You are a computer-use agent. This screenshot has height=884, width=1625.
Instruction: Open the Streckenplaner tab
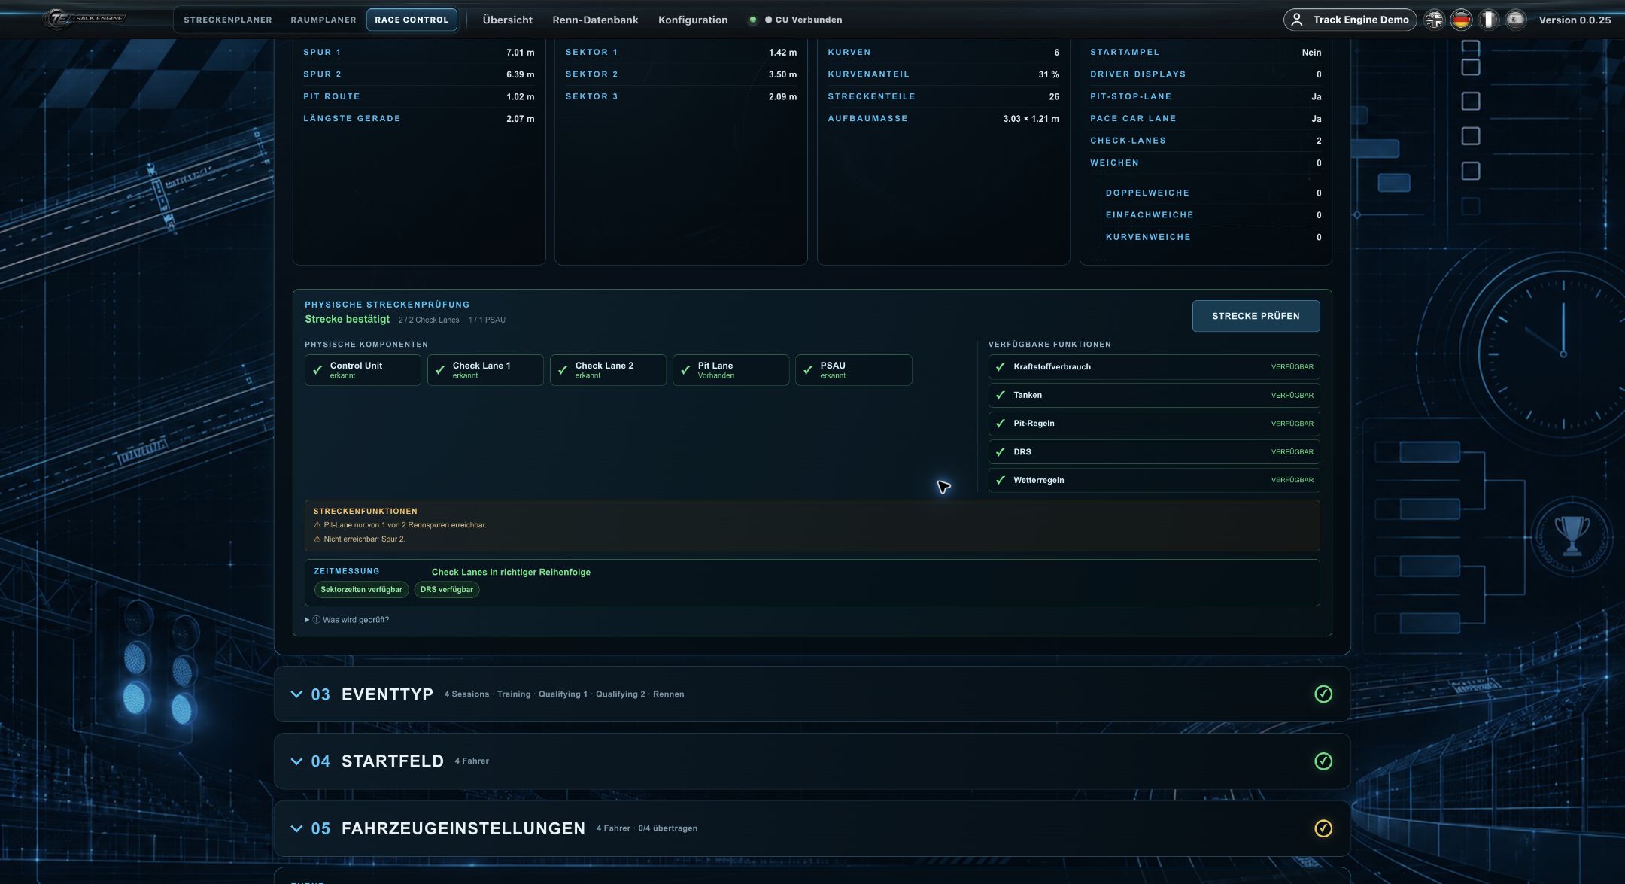pyautogui.click(x=228, y=20)
